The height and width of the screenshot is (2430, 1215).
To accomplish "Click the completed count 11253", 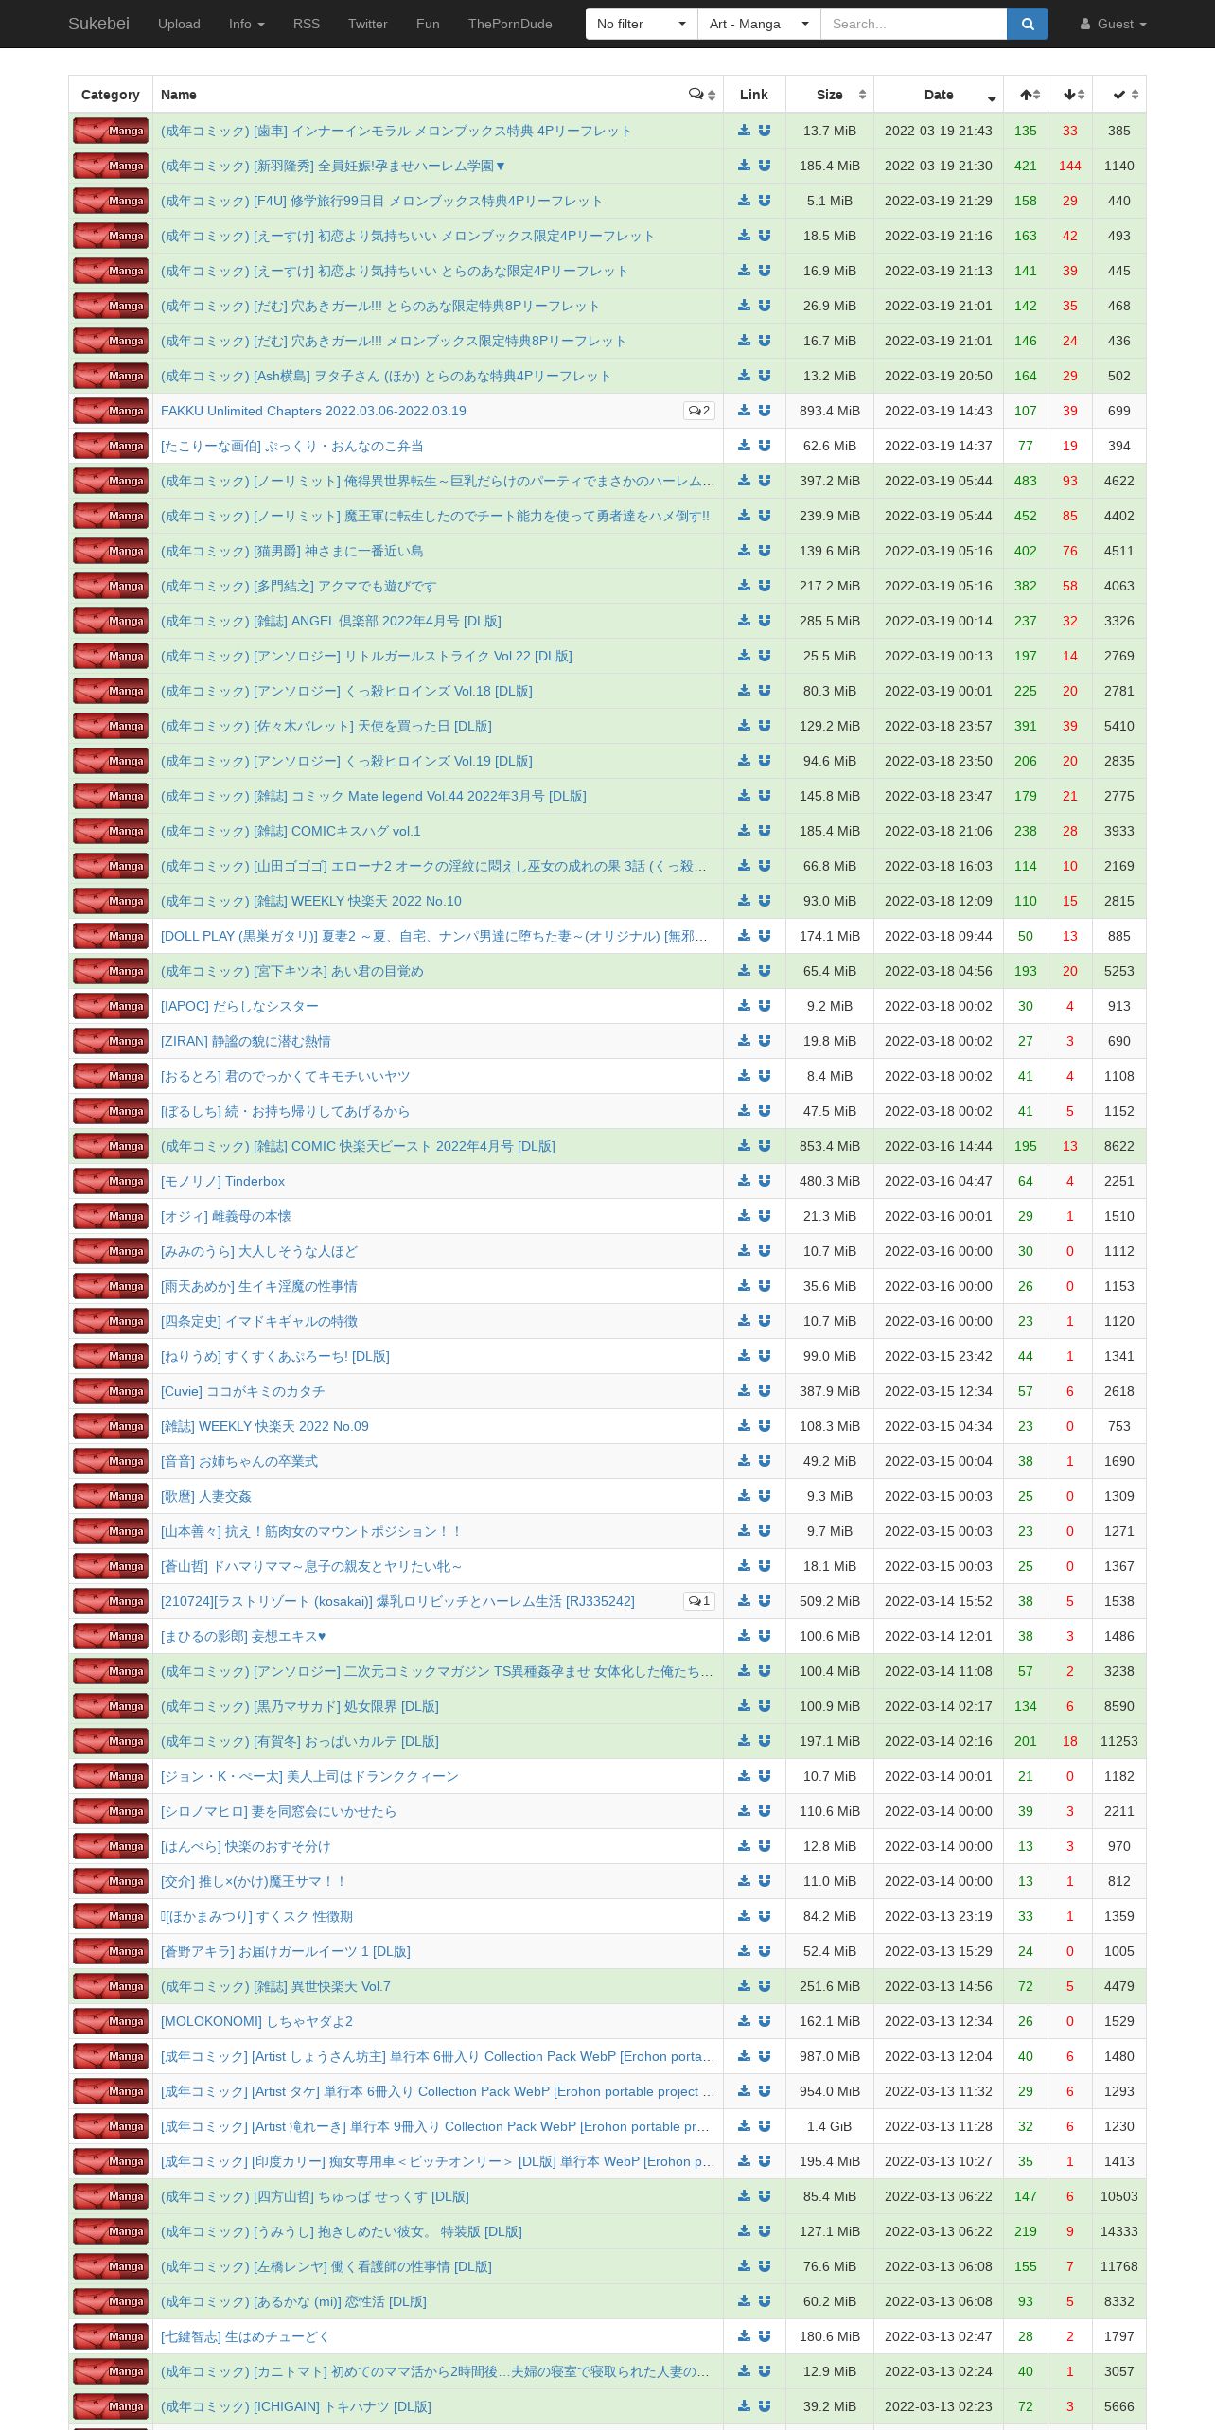I will coord(1119,1741).
